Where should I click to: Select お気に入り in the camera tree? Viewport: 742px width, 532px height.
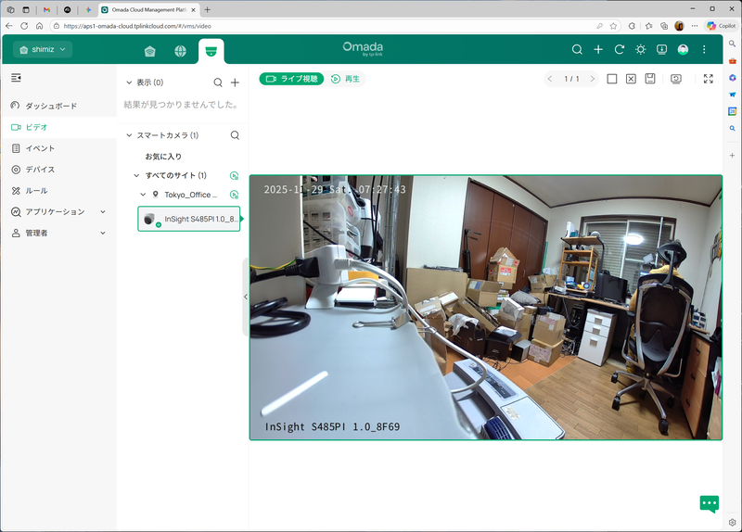pyautogui.click(x=163, y=157)
